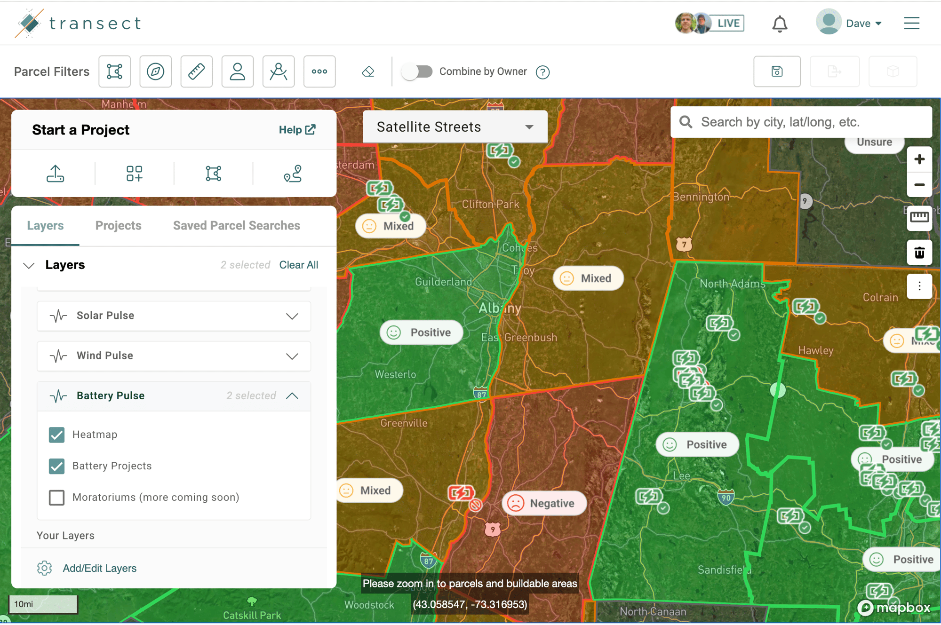Click red battery project marker near Negative
Image resolution: width=941 pixels, height=625 pixels.
point(460,493)
